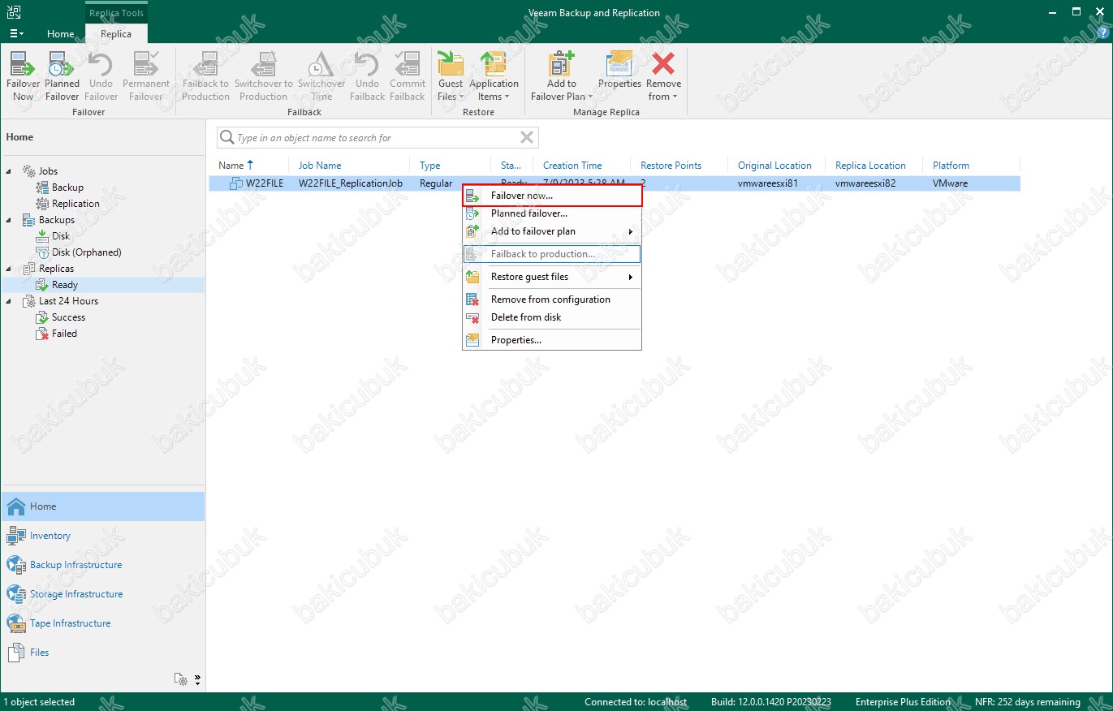Click the Failover Now ribbon icon

pyautogui.click(x=23, y=76)
